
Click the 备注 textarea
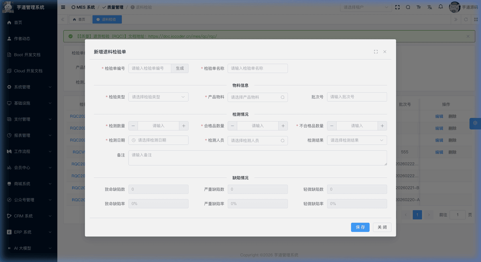257,158
